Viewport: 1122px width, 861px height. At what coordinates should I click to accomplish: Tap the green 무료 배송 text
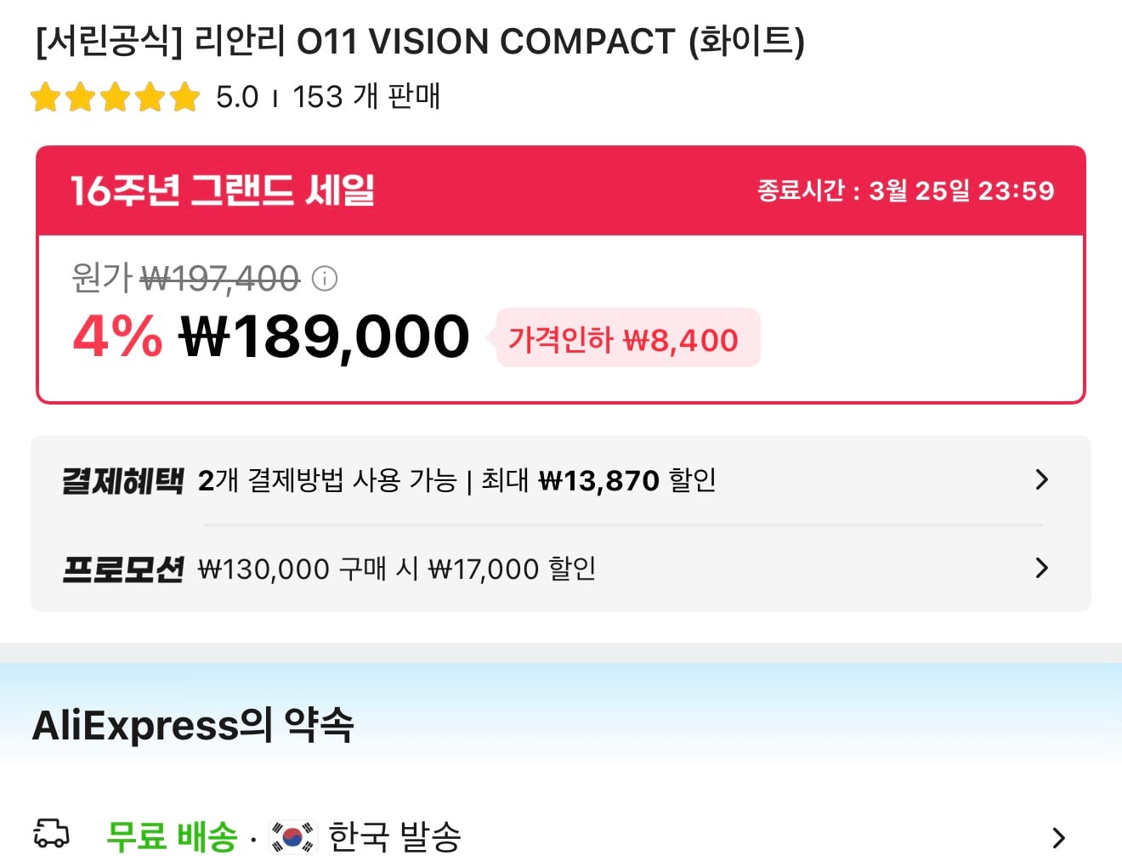tap(172, 836)
